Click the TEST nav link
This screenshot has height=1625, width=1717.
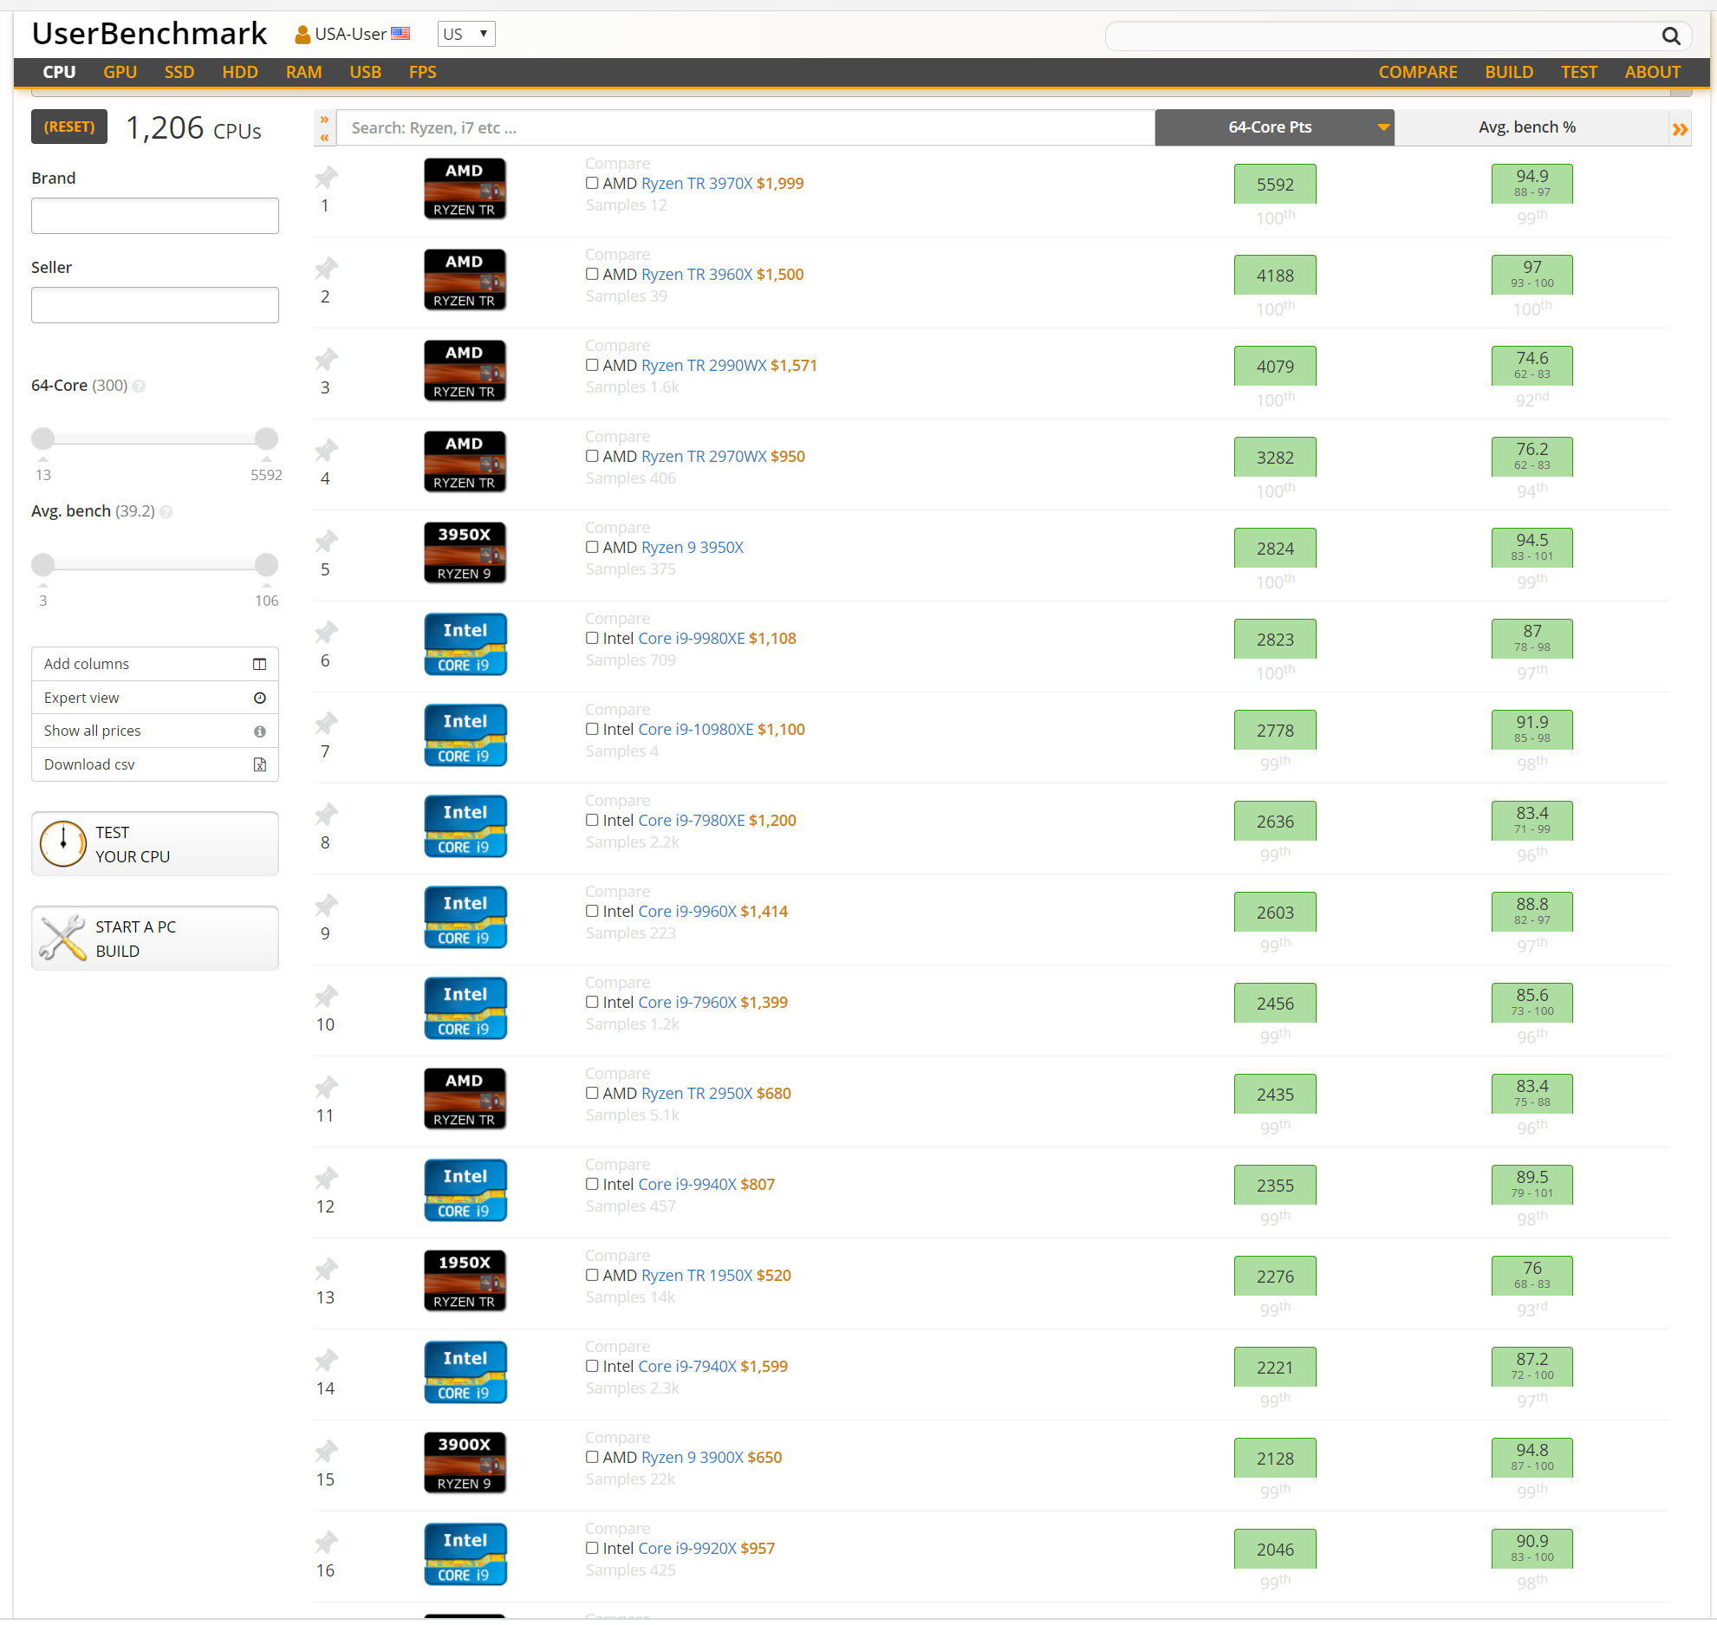1579,72
